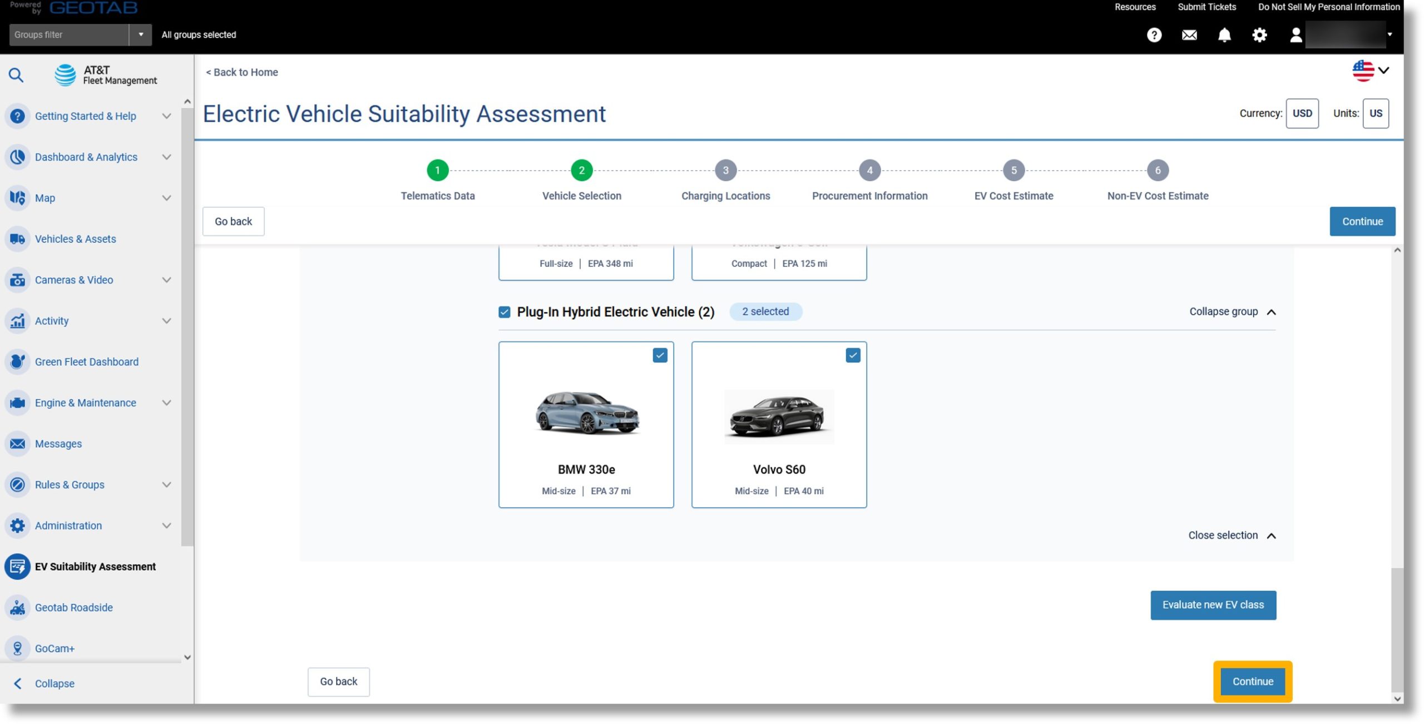
Task: Go to step 1 Telematics Data
Action: (437, 171)
